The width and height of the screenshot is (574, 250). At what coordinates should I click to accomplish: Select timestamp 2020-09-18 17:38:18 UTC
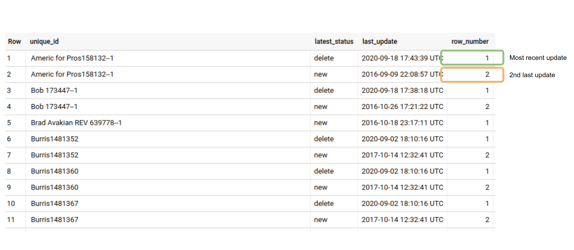[402, 90]
